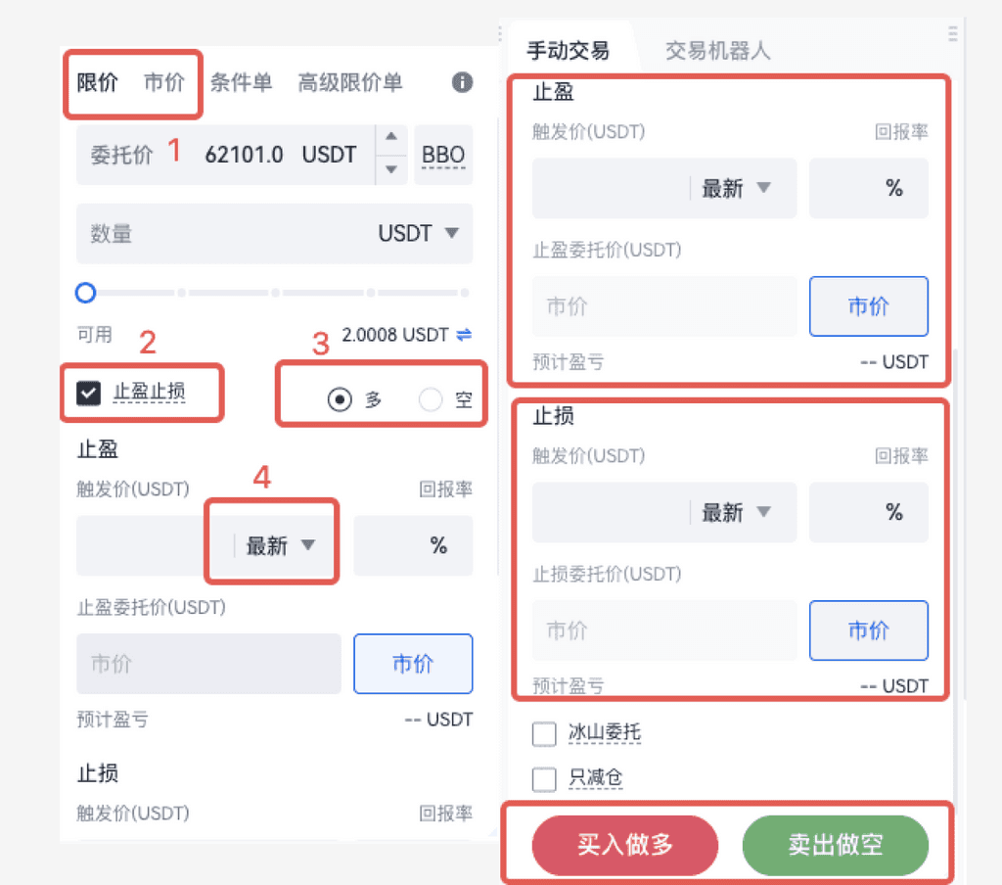Select the 条件单 order type tab
This screenshot has width=1002, height=885.
tap(242, 82)
